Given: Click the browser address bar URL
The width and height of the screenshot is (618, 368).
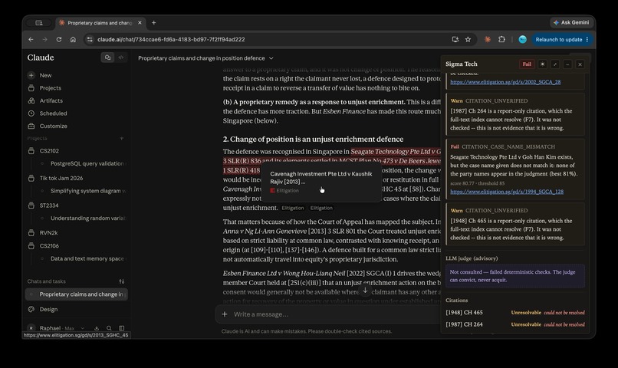Looking at the screenshot, I should pyautogui.click(x=171, y=39).
